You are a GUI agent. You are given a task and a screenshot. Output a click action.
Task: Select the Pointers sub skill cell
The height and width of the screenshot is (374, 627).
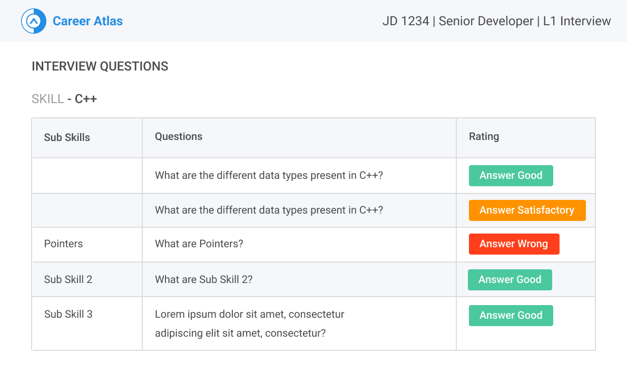click(x=63, y=244)
